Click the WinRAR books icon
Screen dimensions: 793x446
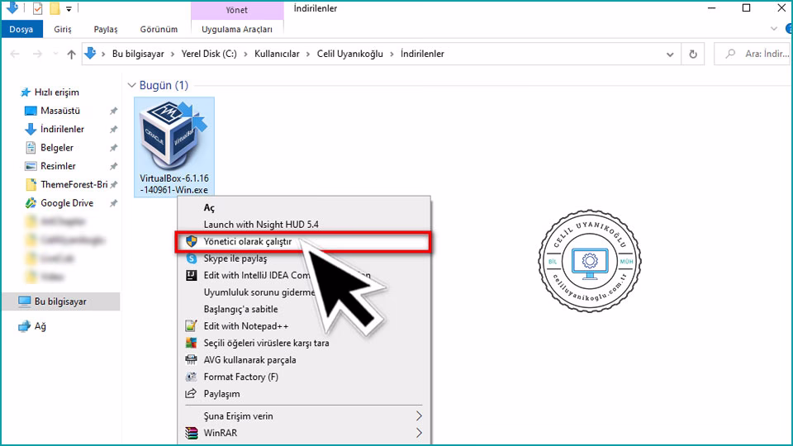click(x=191, y=433)
